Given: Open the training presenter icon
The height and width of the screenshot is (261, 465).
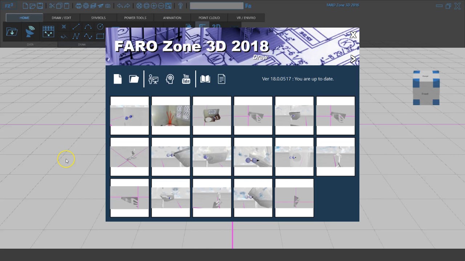Looking at the screenshot, I should (153, 79).
